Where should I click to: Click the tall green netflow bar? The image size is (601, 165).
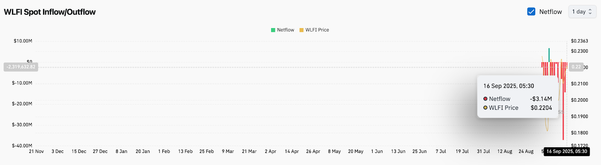pos(549,55)
